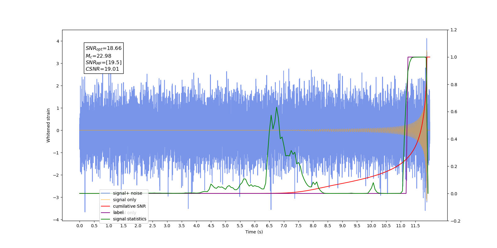Click x-axis tick label 6.5
Viewport: 497px width, 248px height.
click(x=269, y=226)
